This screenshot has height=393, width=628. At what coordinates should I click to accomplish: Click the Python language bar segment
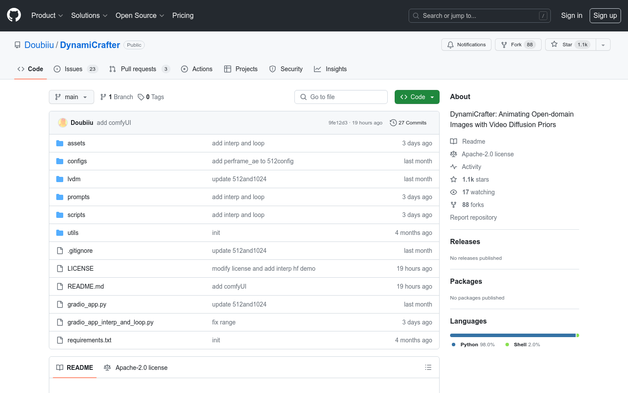[x=513, y=335]
